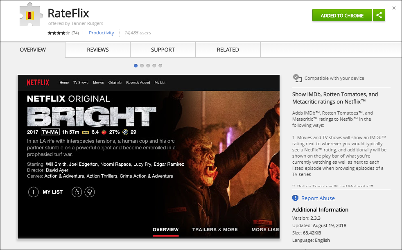The width and height of the screenshot is (402, 250).
Task: Click My List in the Netflix navigation
Action: (x=160, y=83)
